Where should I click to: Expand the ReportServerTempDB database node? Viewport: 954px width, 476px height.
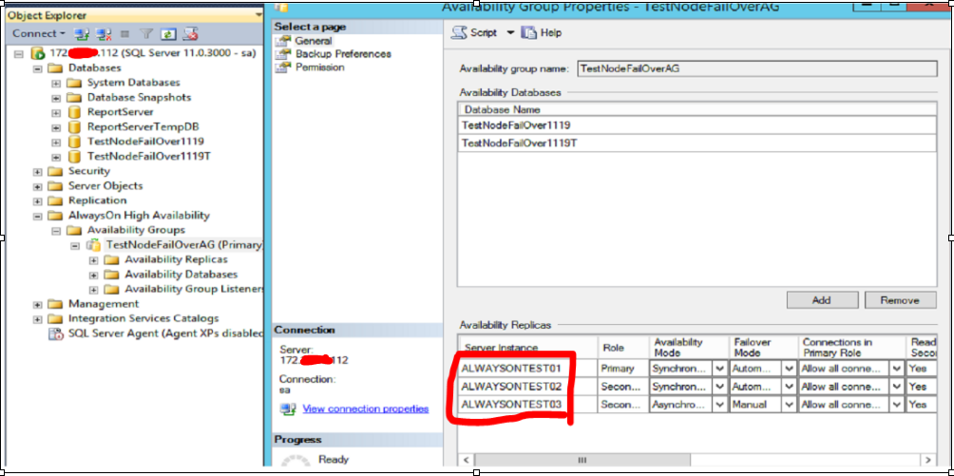click(56, 127)
